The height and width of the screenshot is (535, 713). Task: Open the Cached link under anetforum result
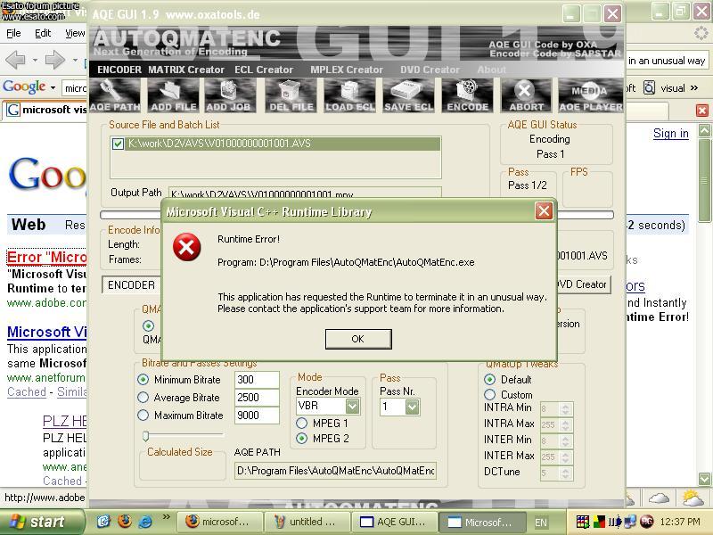27,391
